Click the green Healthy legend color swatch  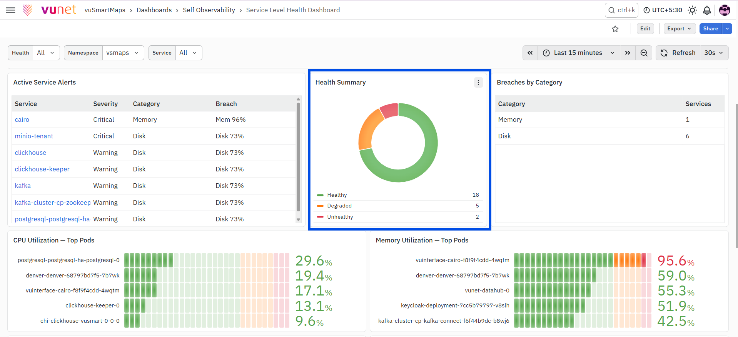tap(320, 195)
